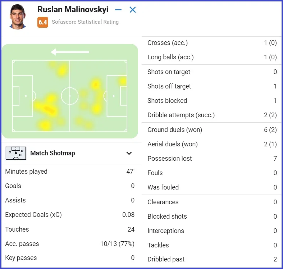This screenshot has width=283, height=269.
Task: Click the Possession lost row
Action: coord(212,159)
